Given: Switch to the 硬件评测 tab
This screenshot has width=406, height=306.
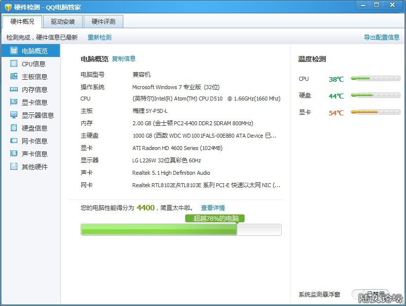Looking at the screenshot, I should [103, 22].
